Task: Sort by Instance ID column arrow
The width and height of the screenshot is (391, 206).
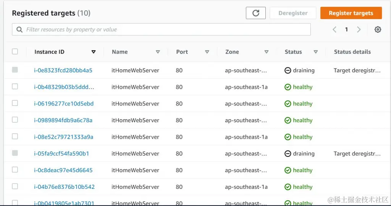Action: click(94, 52)
